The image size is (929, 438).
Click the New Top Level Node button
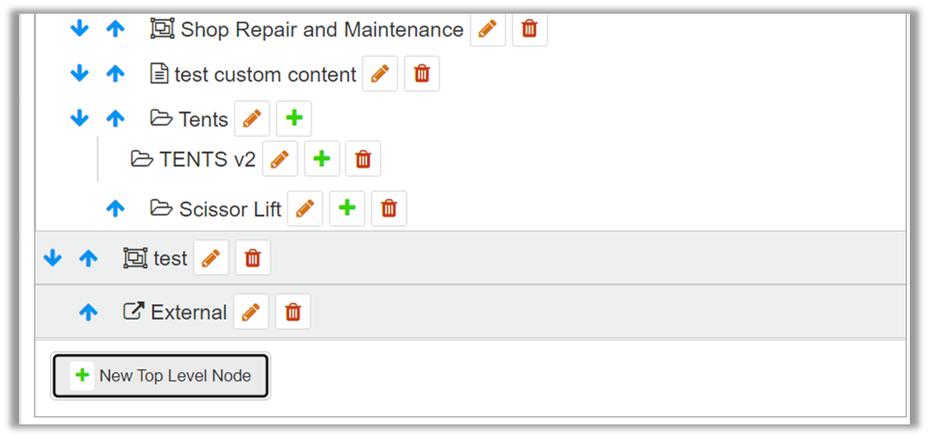coord(161,375)
